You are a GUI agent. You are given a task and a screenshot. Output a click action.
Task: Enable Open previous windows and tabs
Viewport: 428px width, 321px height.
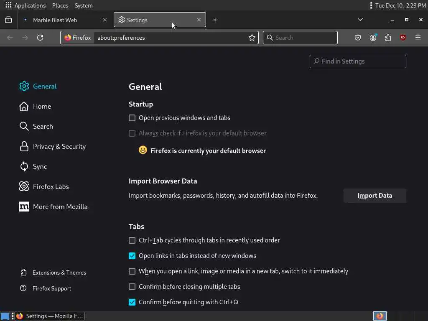pyautogui.click(x=132, y=118)
